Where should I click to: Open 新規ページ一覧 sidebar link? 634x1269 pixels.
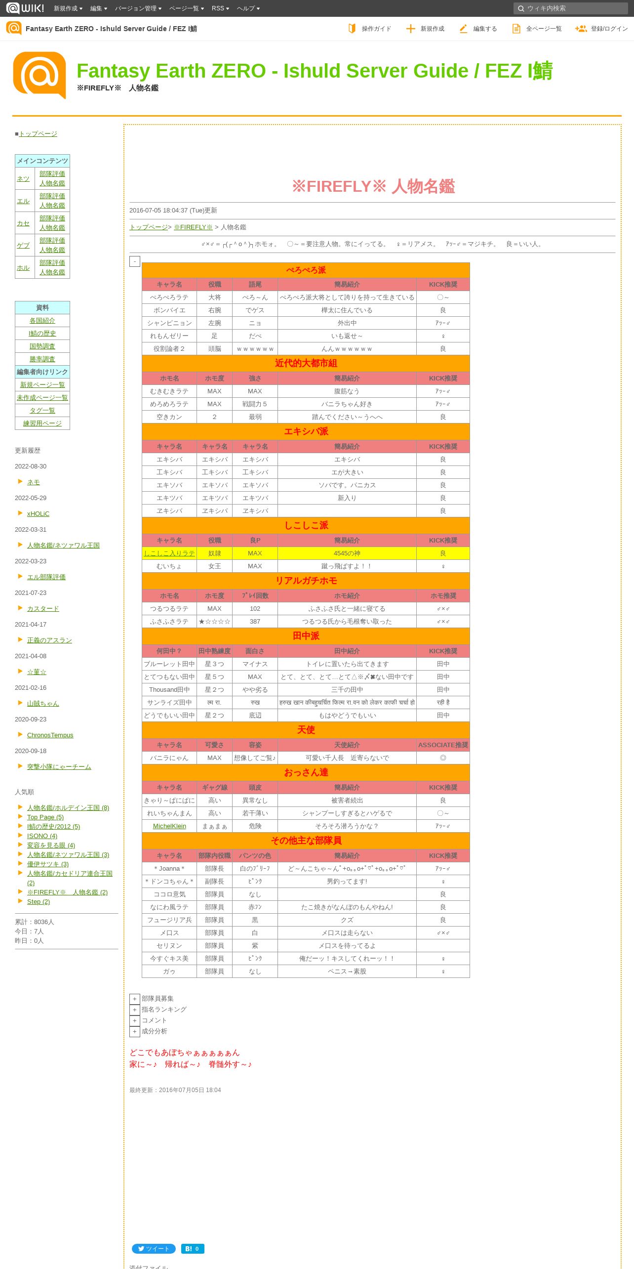(x=42, y=385)
